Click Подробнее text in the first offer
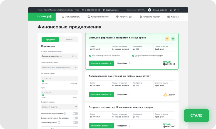 [x=122, y=63]
